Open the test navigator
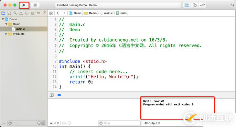Viewport: 236px width, 127px height. coord(27,13)
